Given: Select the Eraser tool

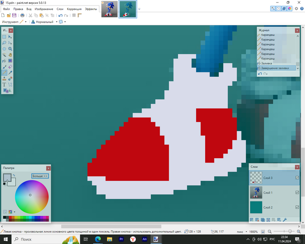Looking at the screenshot, I should (x=10, y=67).
